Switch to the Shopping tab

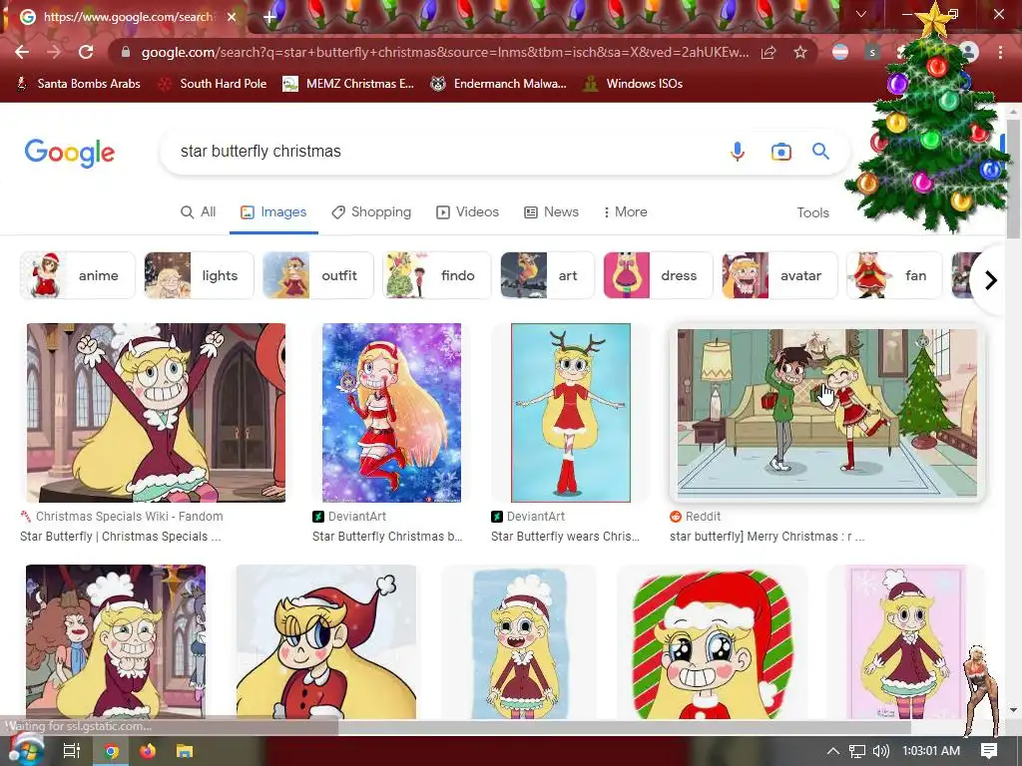(371, 211)
